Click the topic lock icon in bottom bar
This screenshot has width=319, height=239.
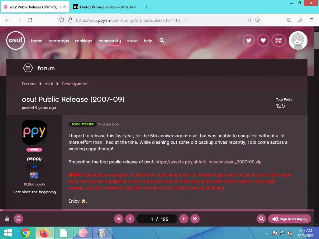(x=7, y=219)
